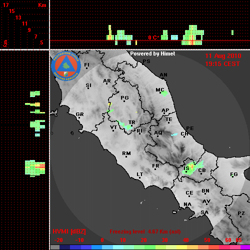Click the time '19:15 CEST'
Screen dimensions: 250x250
tap(222, 64)
